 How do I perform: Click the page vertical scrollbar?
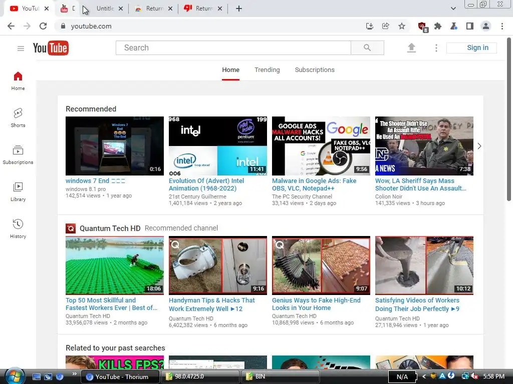(x=509, y=119)
